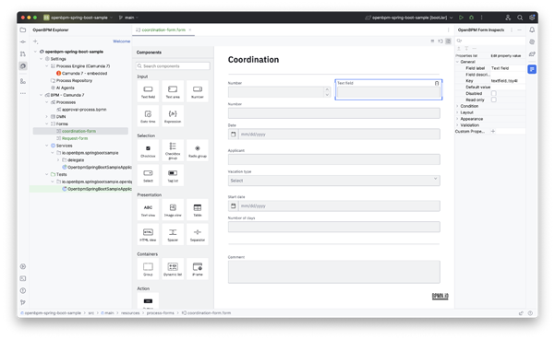Show more tool windows via ellipsis
Viewport: 555px width, 340px height.
[x=23, y=93]
